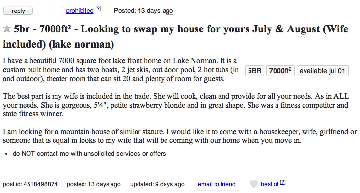Open the best of link
Screen dimensions: 360x193
click(x=270, y=184)
